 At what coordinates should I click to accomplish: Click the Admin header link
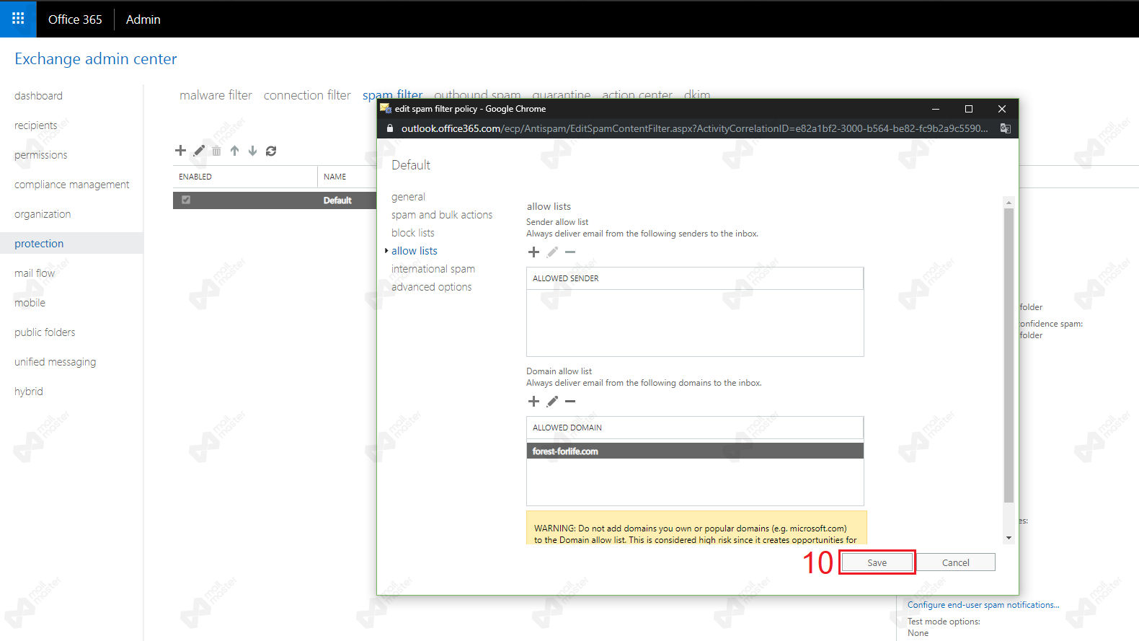143,19
